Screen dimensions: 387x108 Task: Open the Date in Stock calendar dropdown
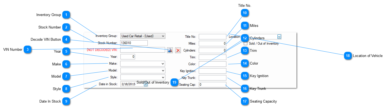(146, 84)
